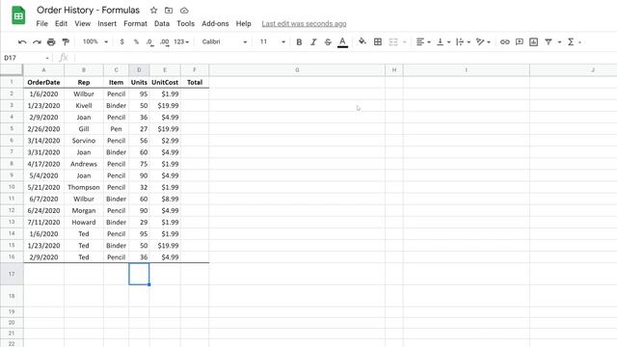This screenshot has height=347, width=617.
Task: Format as percent with the percent icon
Action: 136,41
